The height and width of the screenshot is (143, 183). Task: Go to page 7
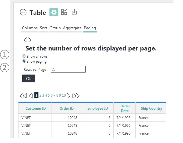pos(54,95)
